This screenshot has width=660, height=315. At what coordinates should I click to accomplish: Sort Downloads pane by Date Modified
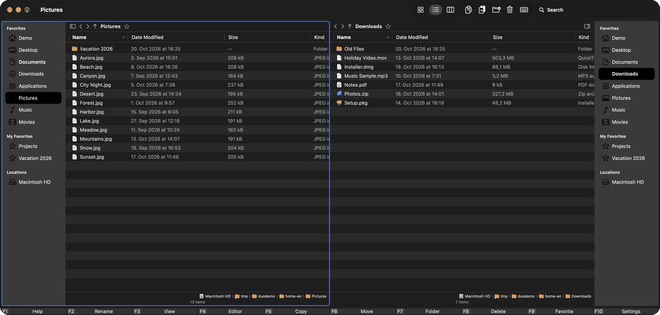(441, 37)
